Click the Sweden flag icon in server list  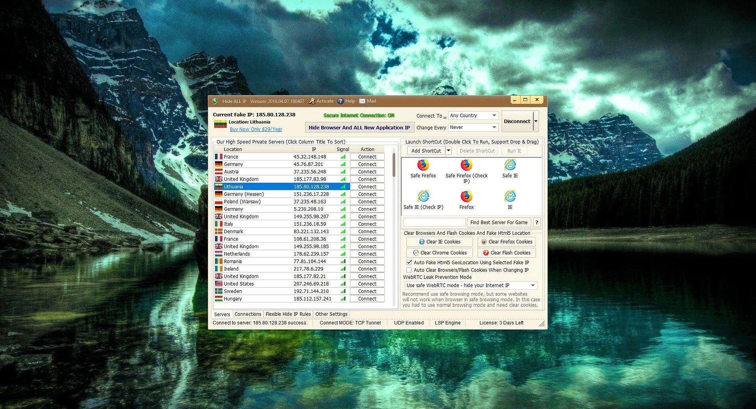[219, 291]
